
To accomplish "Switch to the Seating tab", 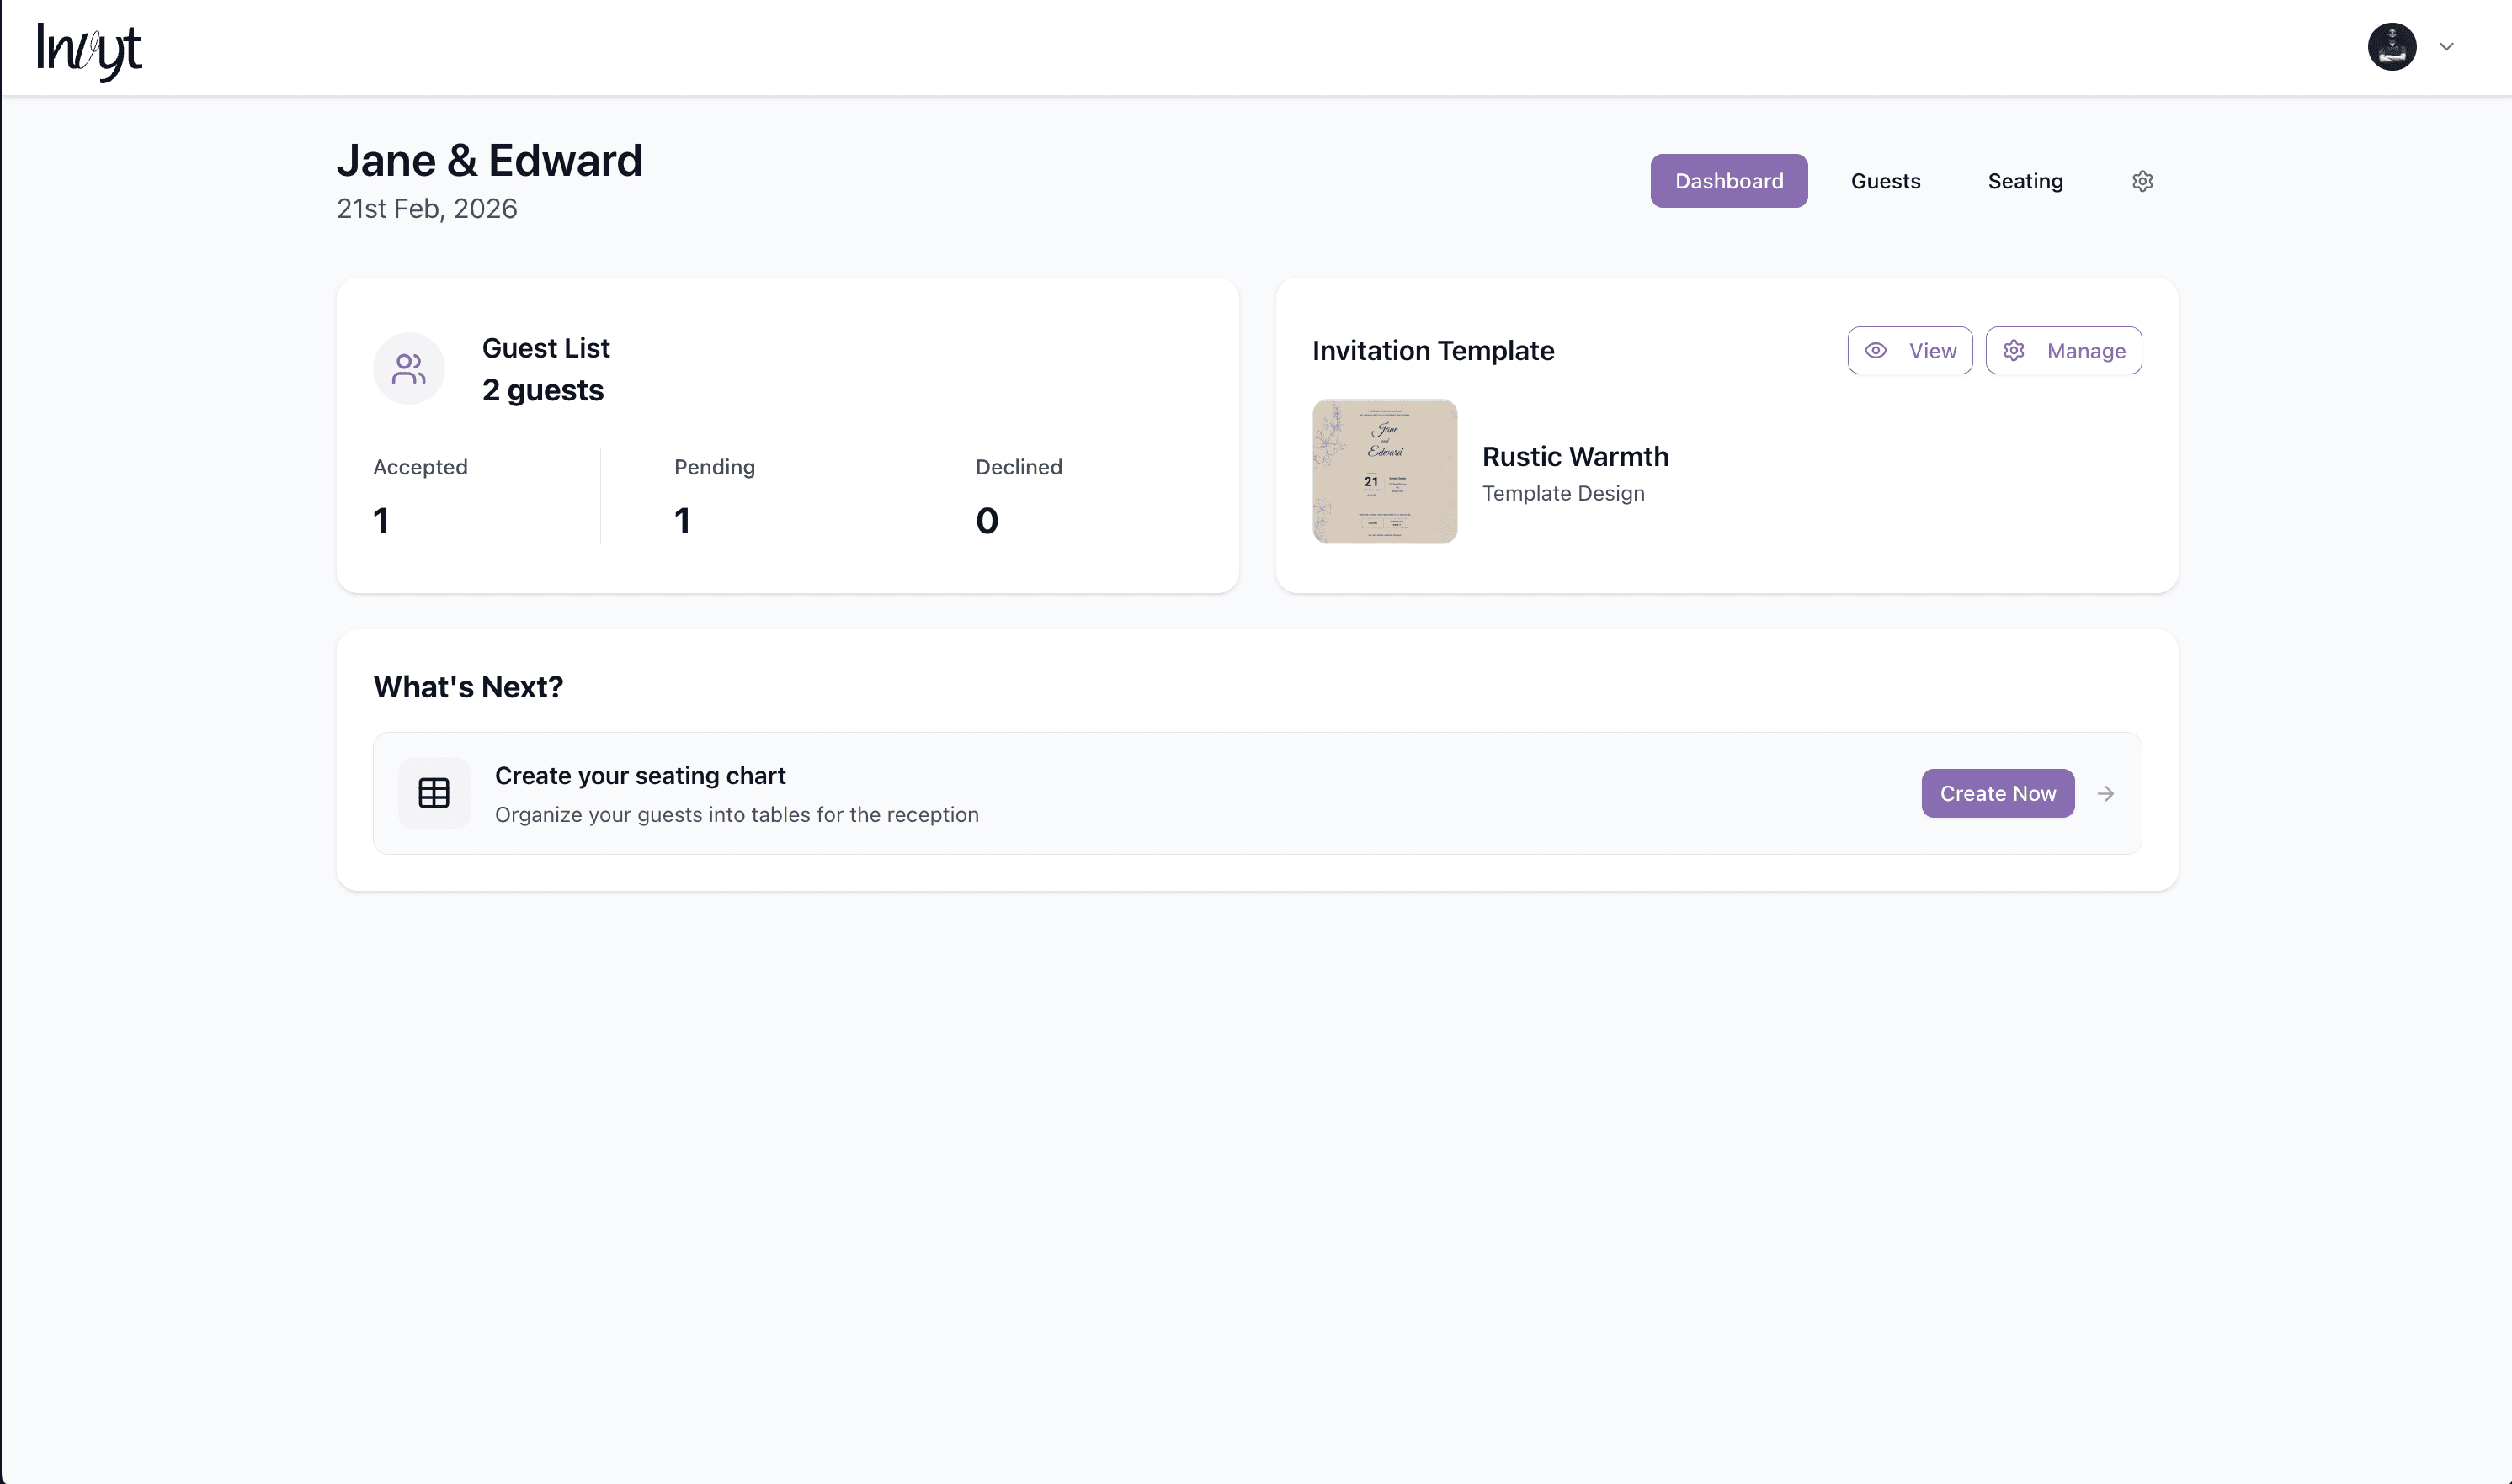I will click(2025, 181).
